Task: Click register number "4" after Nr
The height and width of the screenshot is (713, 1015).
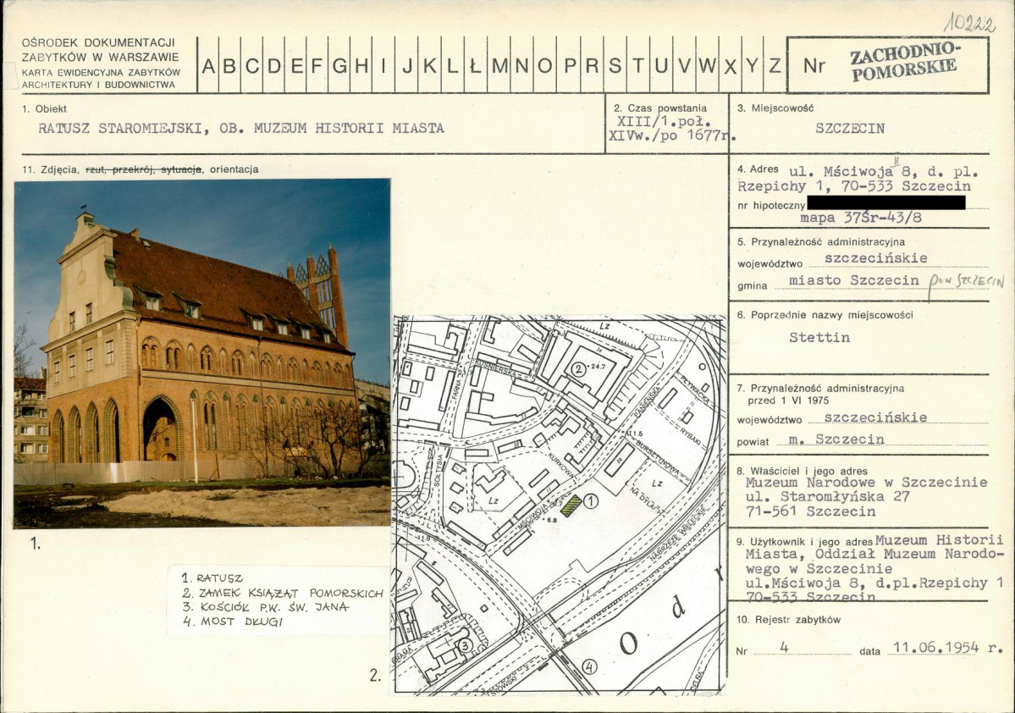Action: pos(785,647)
